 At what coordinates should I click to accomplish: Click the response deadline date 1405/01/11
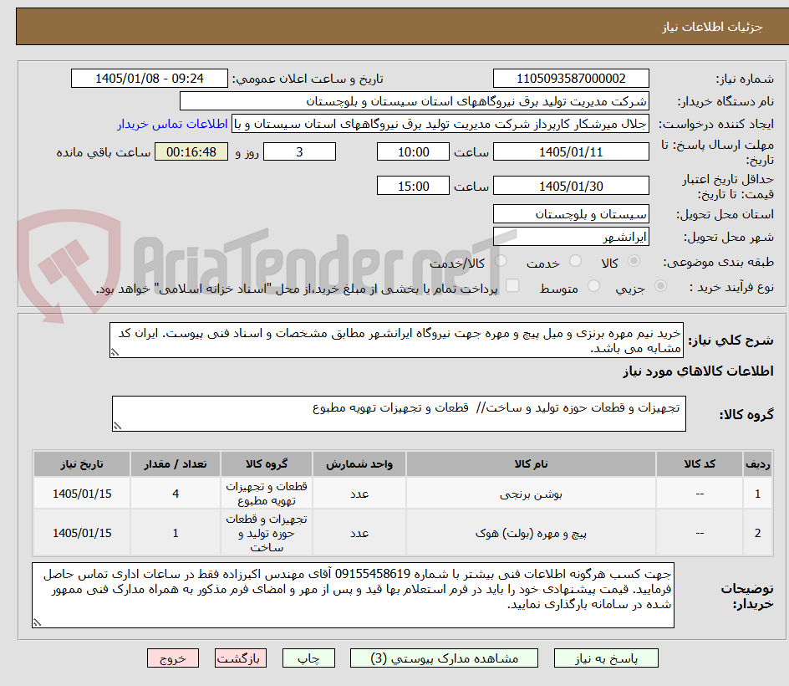pyautogui.click(x=571, y=151)
